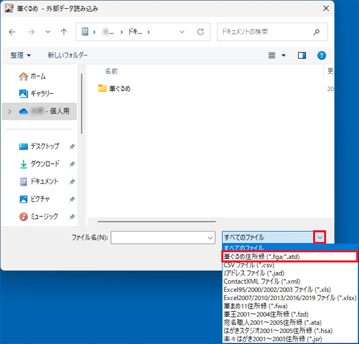Choose 筆まめ11住所録 (*.fwa)
This screenshot has height=344, width=359.
290,306
